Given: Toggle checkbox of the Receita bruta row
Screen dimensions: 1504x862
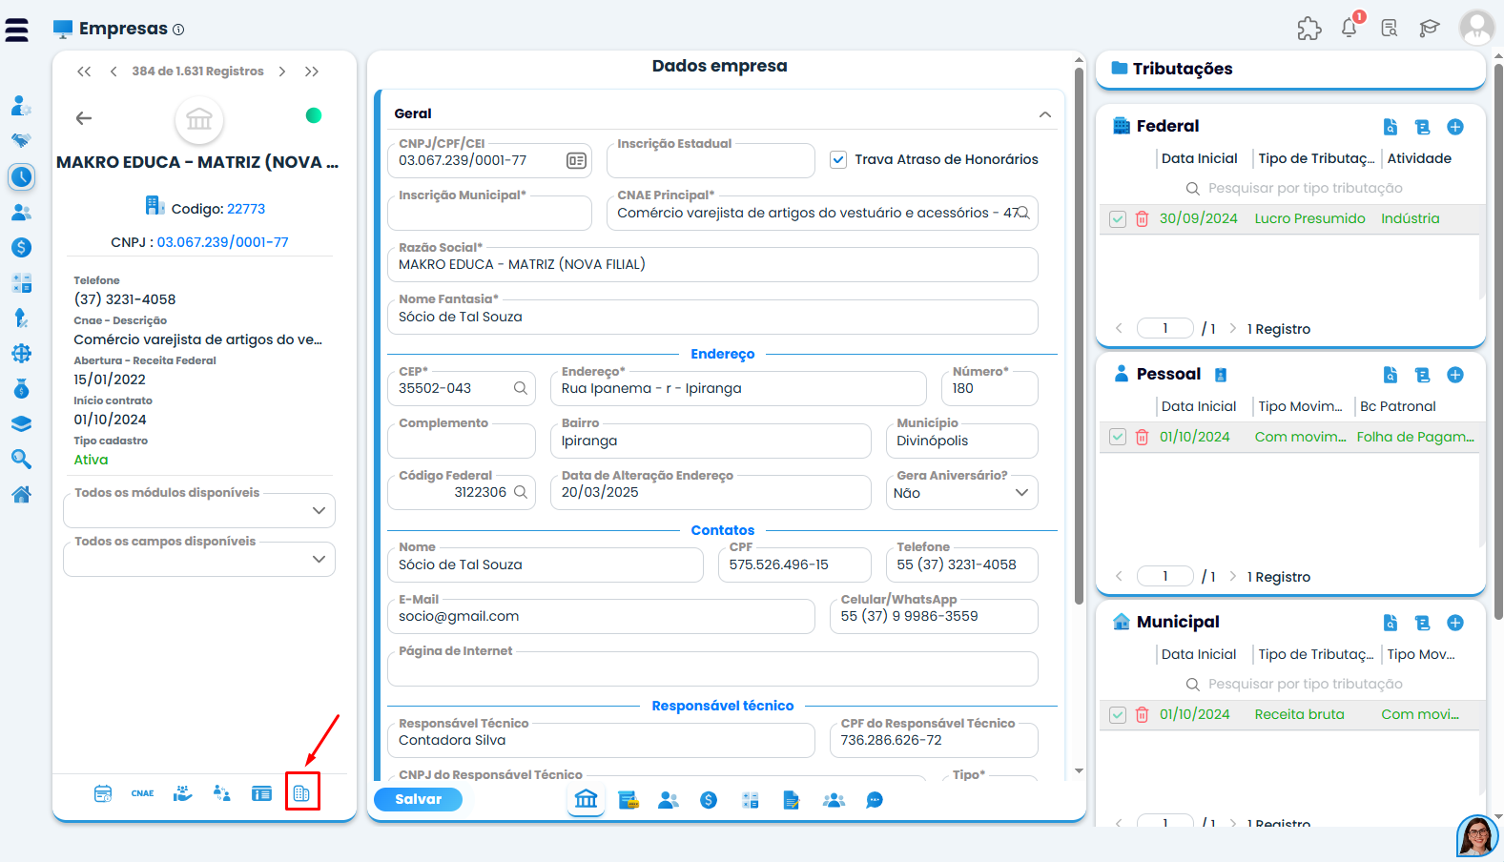Looking at the screenshot, I should click(x=1118, y=715).
